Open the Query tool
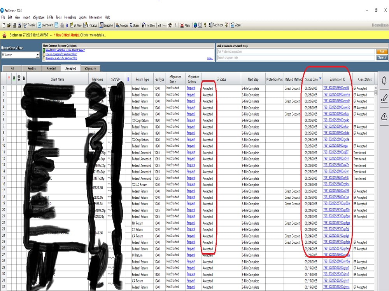389x291 pixels. pyautogui.click(x=135, y=25)
